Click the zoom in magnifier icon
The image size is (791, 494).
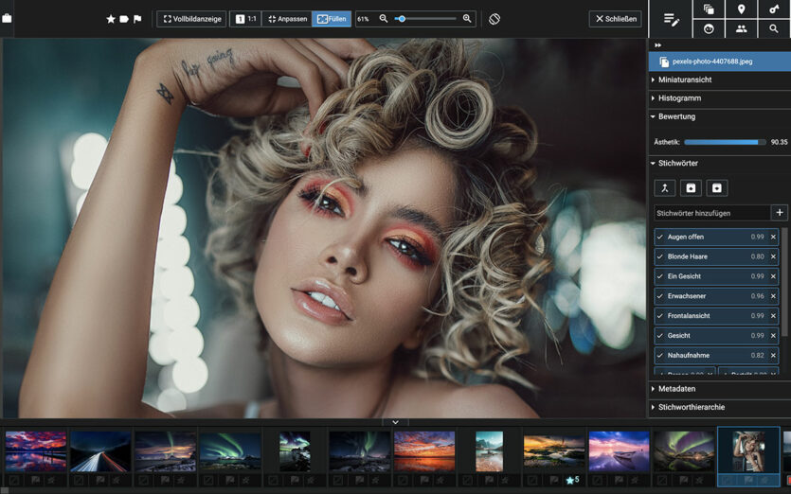click(x=467, y=19)
